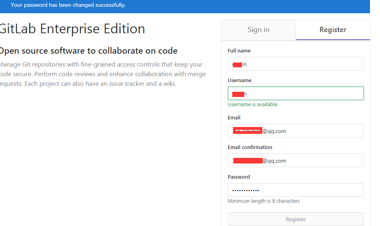Click the 'Email' field label
Screen dimensions: 380x226
pos(234,117)
